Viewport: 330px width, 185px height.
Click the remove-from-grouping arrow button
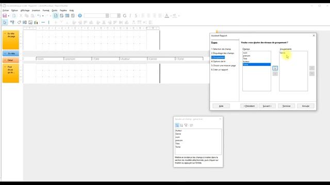(x=275, y=73)
